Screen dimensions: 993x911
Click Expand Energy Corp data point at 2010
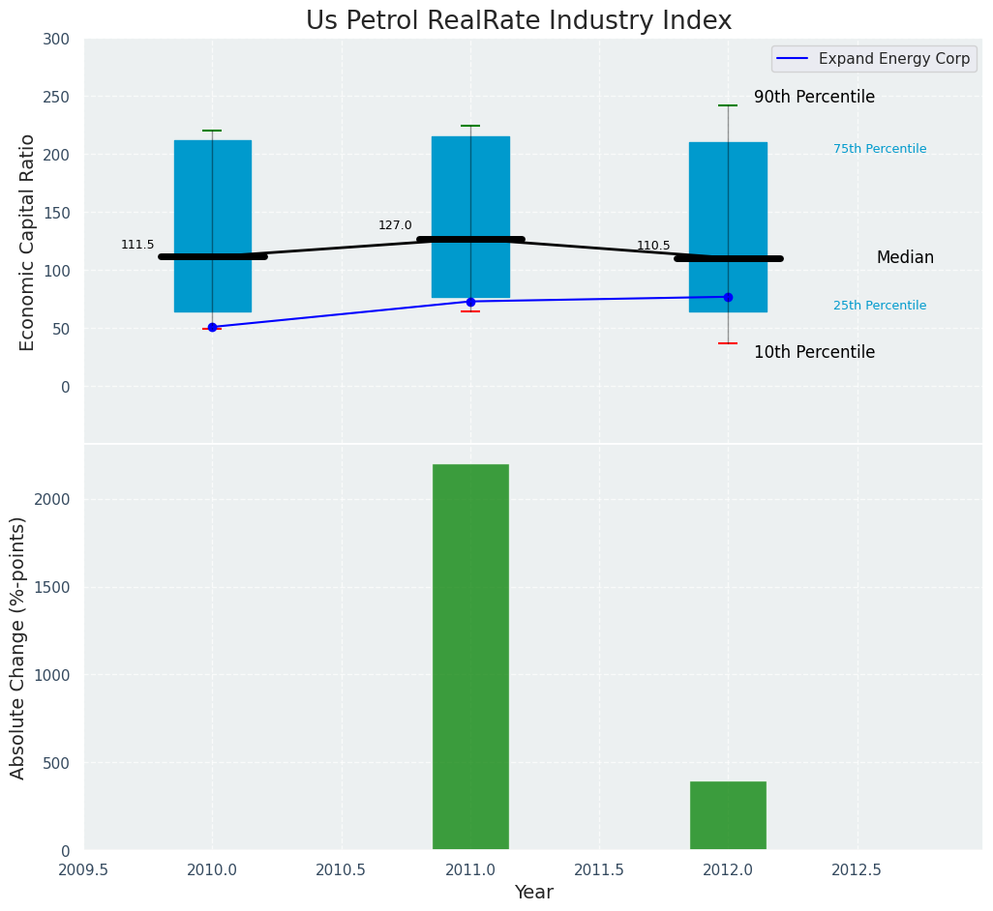point(212,327)
